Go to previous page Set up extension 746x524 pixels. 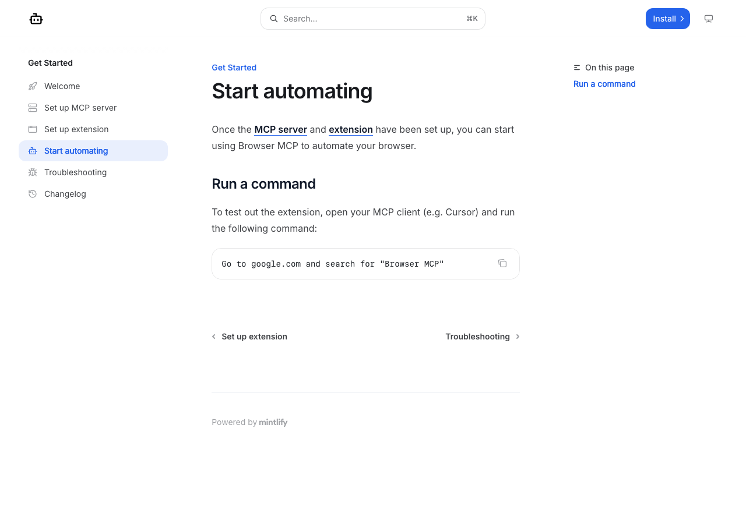click(x=249, y=337)
